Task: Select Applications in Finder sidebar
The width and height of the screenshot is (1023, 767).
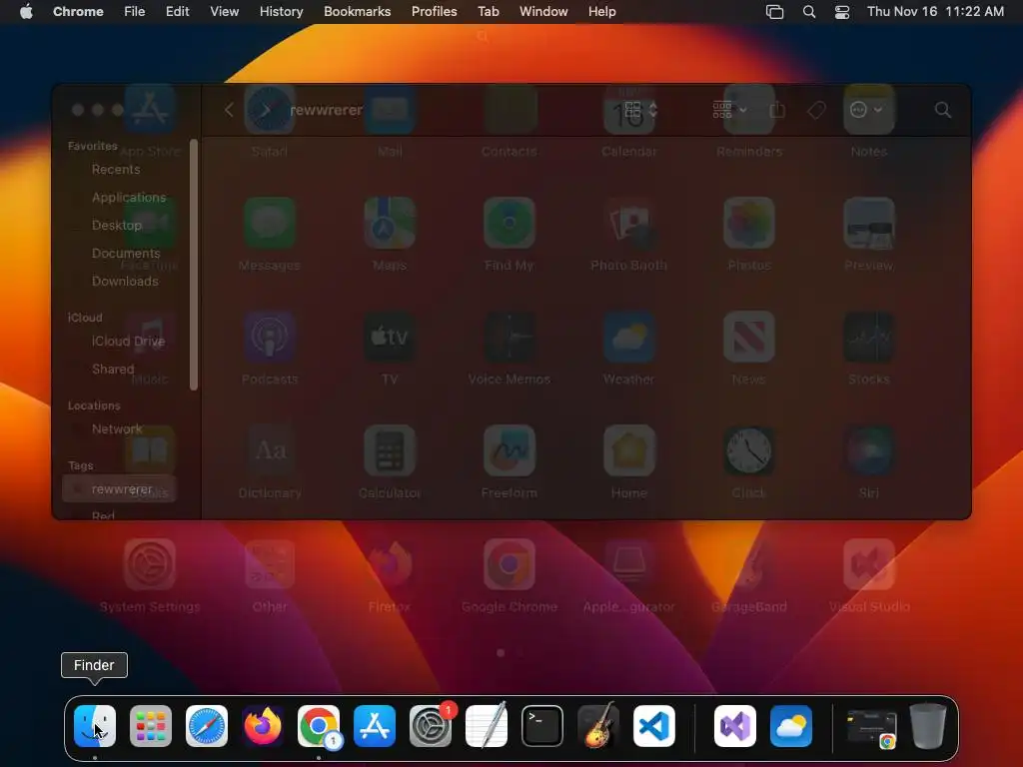Action: [x=129, y=197]
